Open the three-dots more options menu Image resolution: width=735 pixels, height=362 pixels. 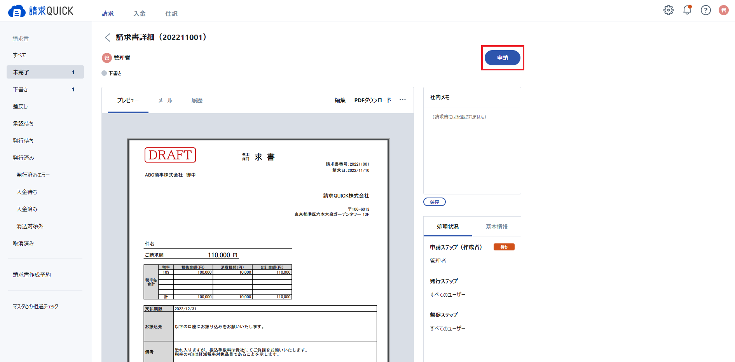click(403, 100)
